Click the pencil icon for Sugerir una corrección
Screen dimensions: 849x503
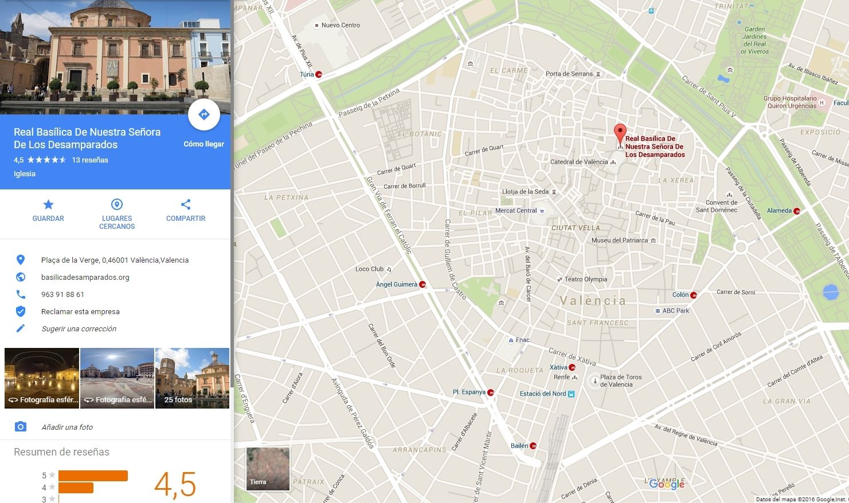21,328
